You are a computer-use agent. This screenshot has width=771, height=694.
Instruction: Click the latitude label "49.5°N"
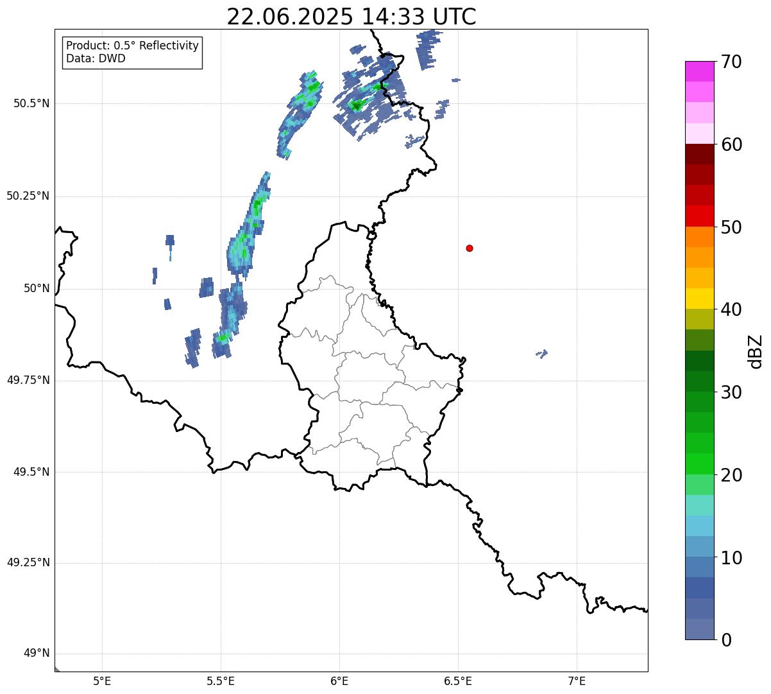pos(31,472)
